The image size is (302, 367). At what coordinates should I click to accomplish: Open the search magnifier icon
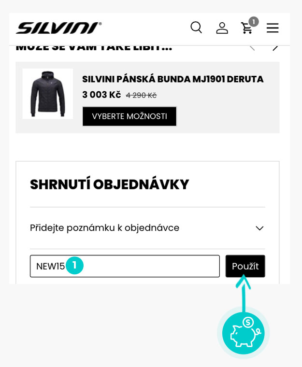click(x=196, y=28)
